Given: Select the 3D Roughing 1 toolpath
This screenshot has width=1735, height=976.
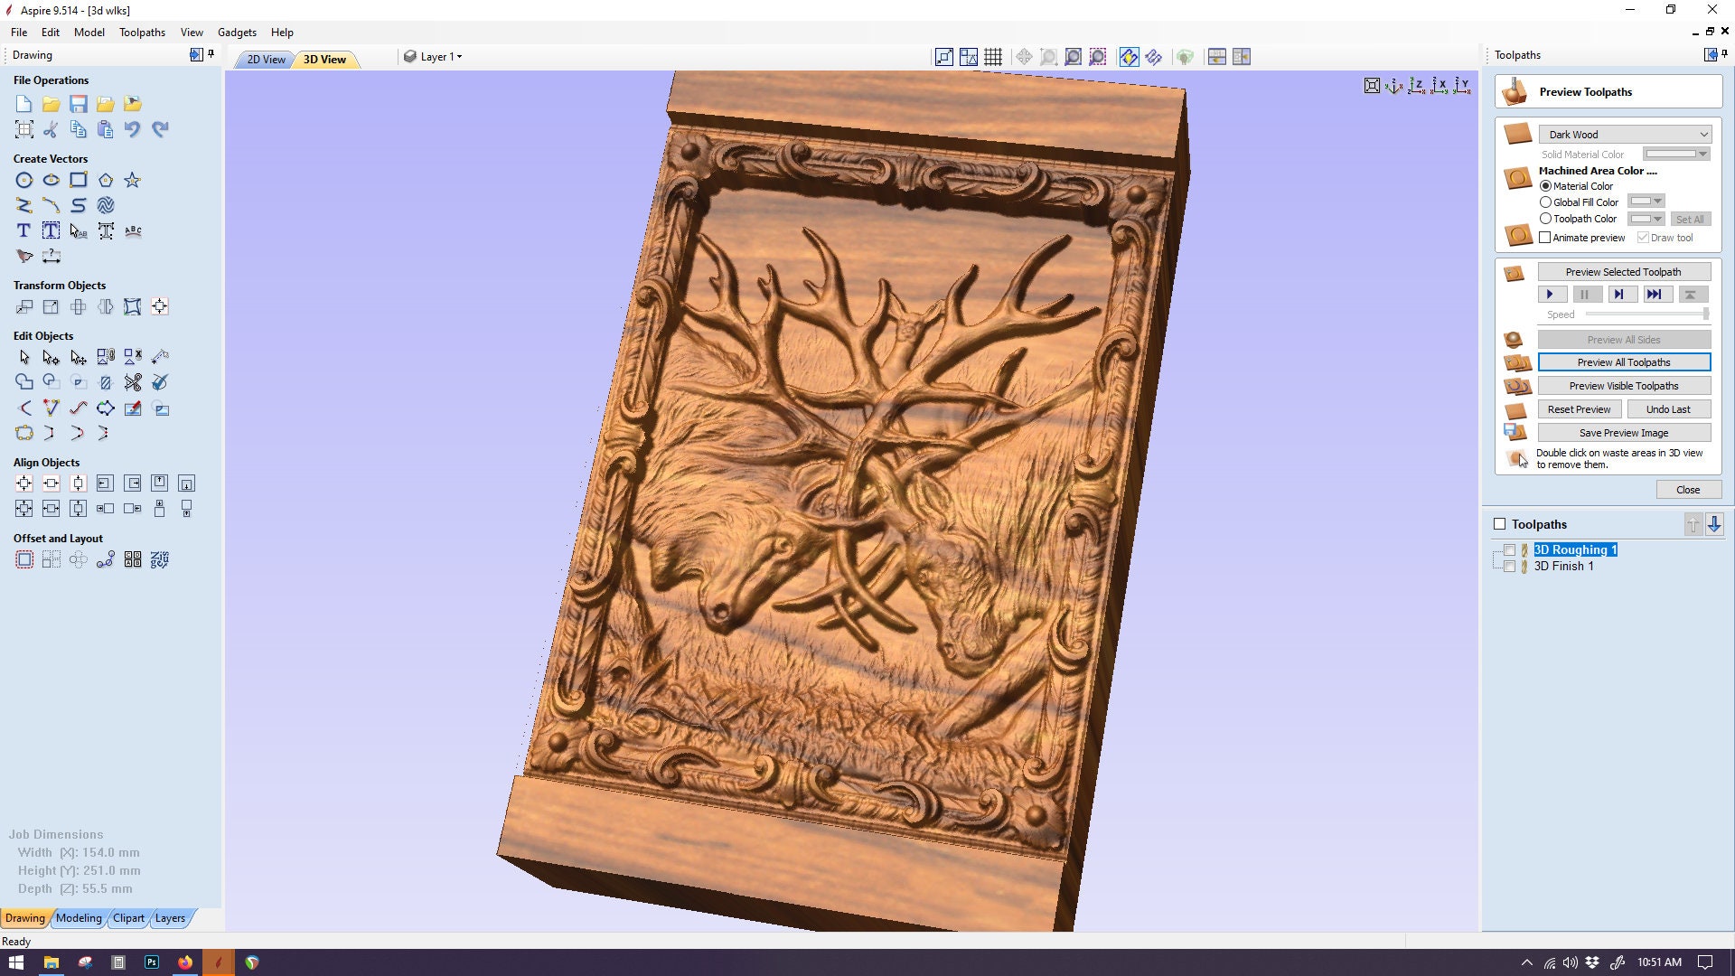Looking at the screenshot, I should (1576, 549).
